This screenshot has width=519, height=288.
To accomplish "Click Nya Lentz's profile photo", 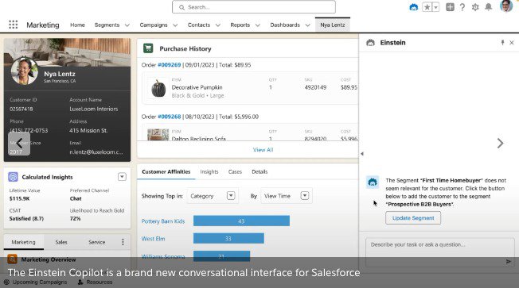I will coord(24,71).
